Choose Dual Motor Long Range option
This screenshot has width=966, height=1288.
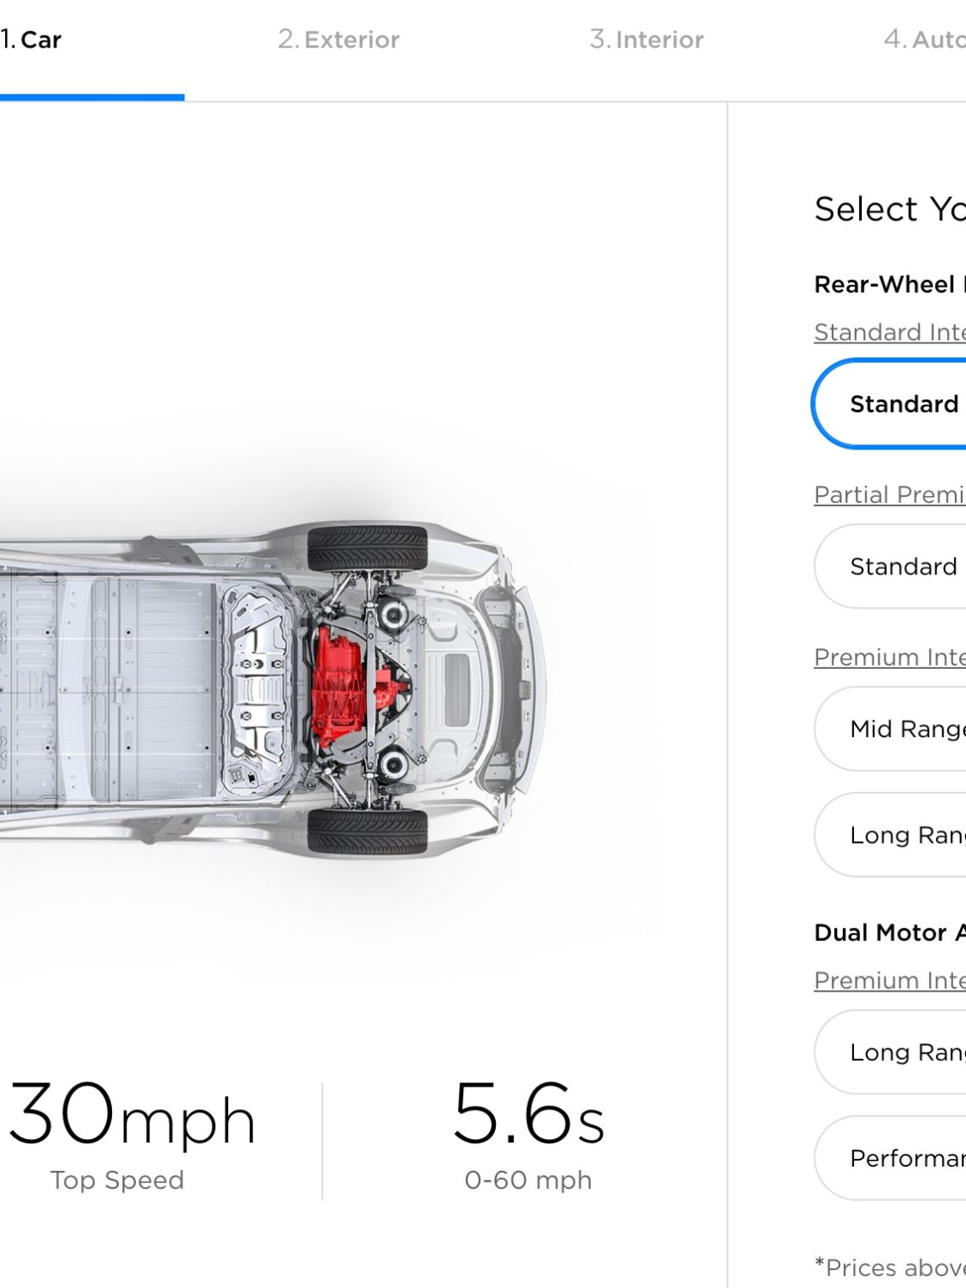click(890, 1052)
